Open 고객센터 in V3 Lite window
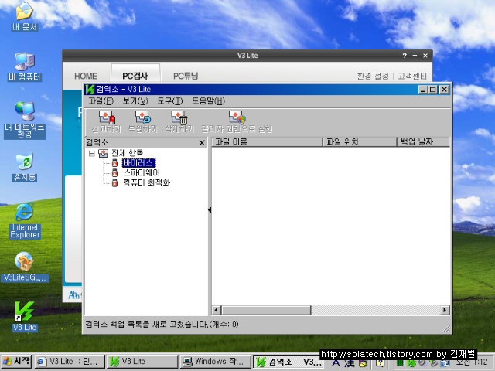This screenshot has height=371, width=495. (x=412, y=76)
